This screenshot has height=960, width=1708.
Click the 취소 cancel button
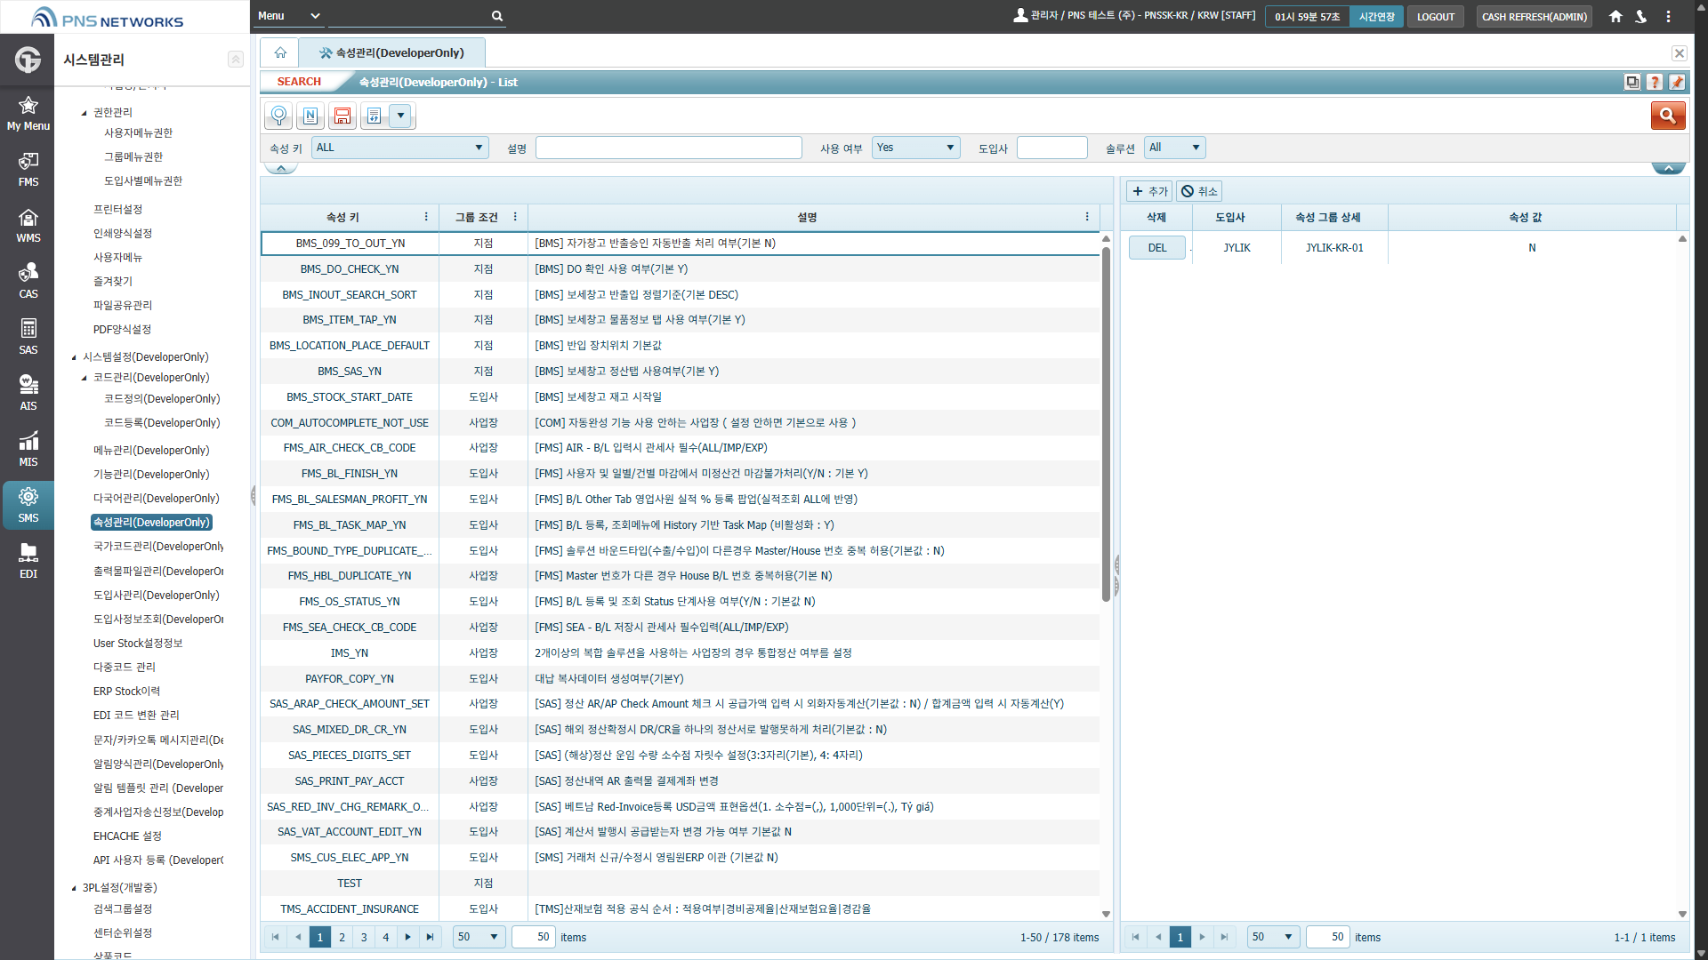pyautogui.click(x=1199, y=191)
